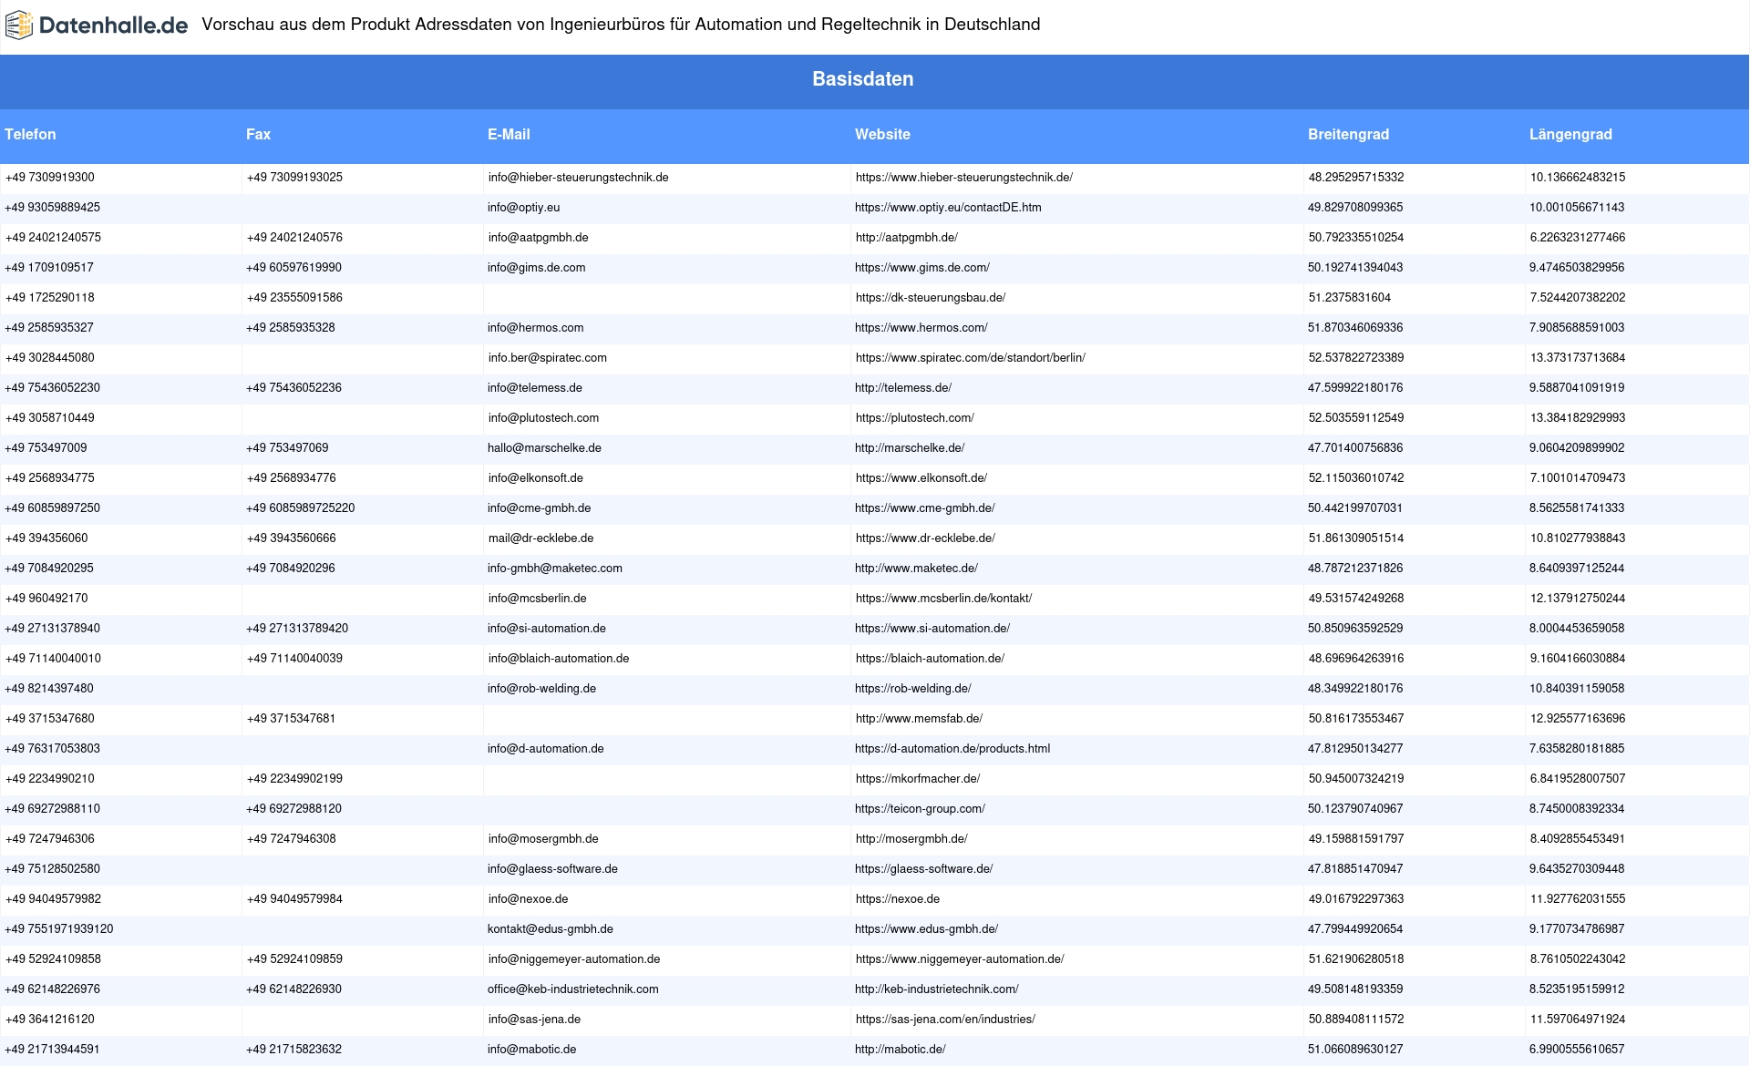This screenshot has width=1750, height=1066.
Task: Click the Basisdaten section header
Action: pos(862,79)
